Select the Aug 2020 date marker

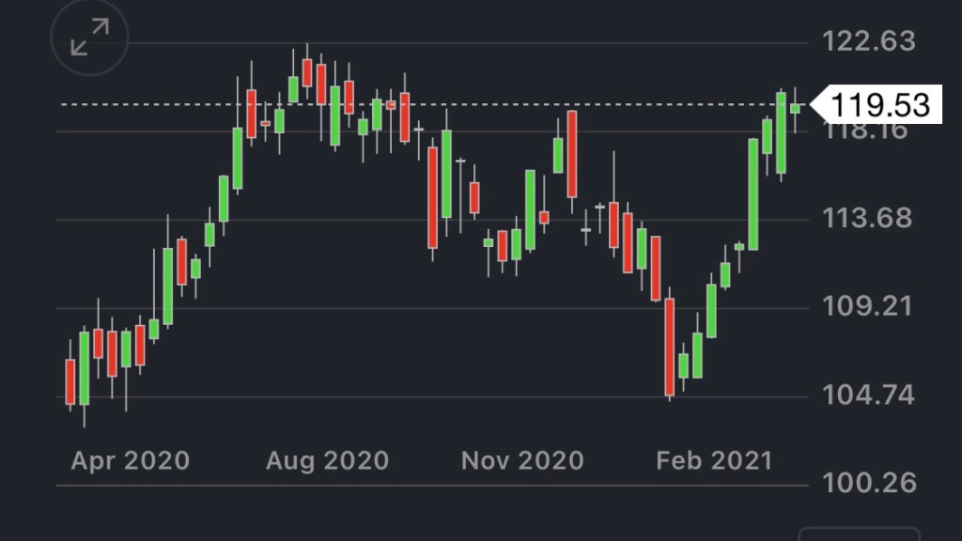coord(327,460)
